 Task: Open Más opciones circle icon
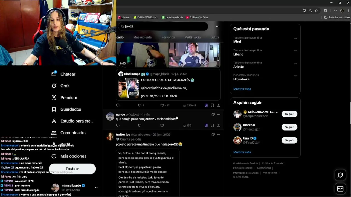click(54, 156)
